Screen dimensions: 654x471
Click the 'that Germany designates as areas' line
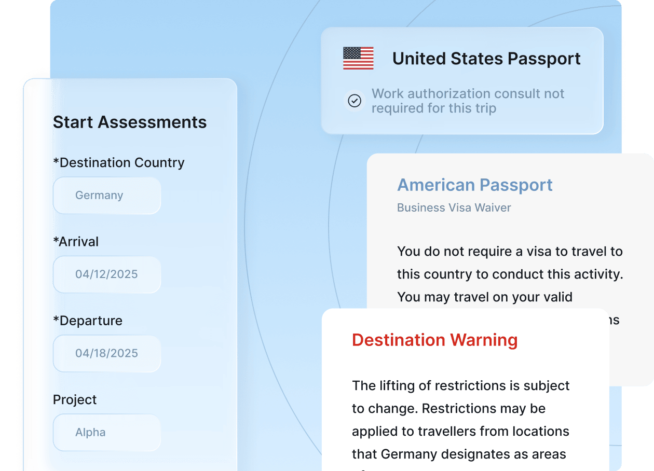458,454
